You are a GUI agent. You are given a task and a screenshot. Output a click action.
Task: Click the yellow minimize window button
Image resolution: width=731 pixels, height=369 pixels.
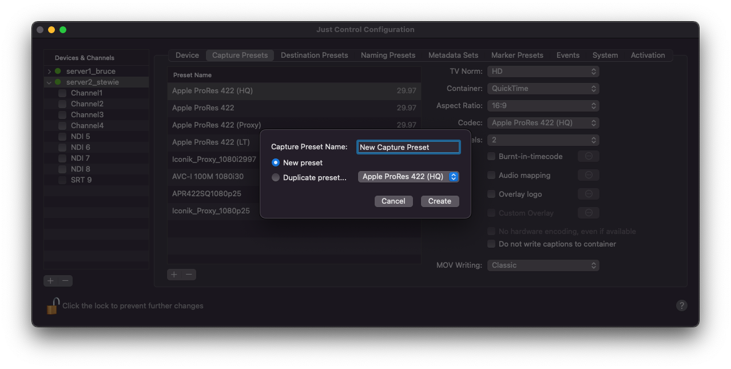[51, 30]
